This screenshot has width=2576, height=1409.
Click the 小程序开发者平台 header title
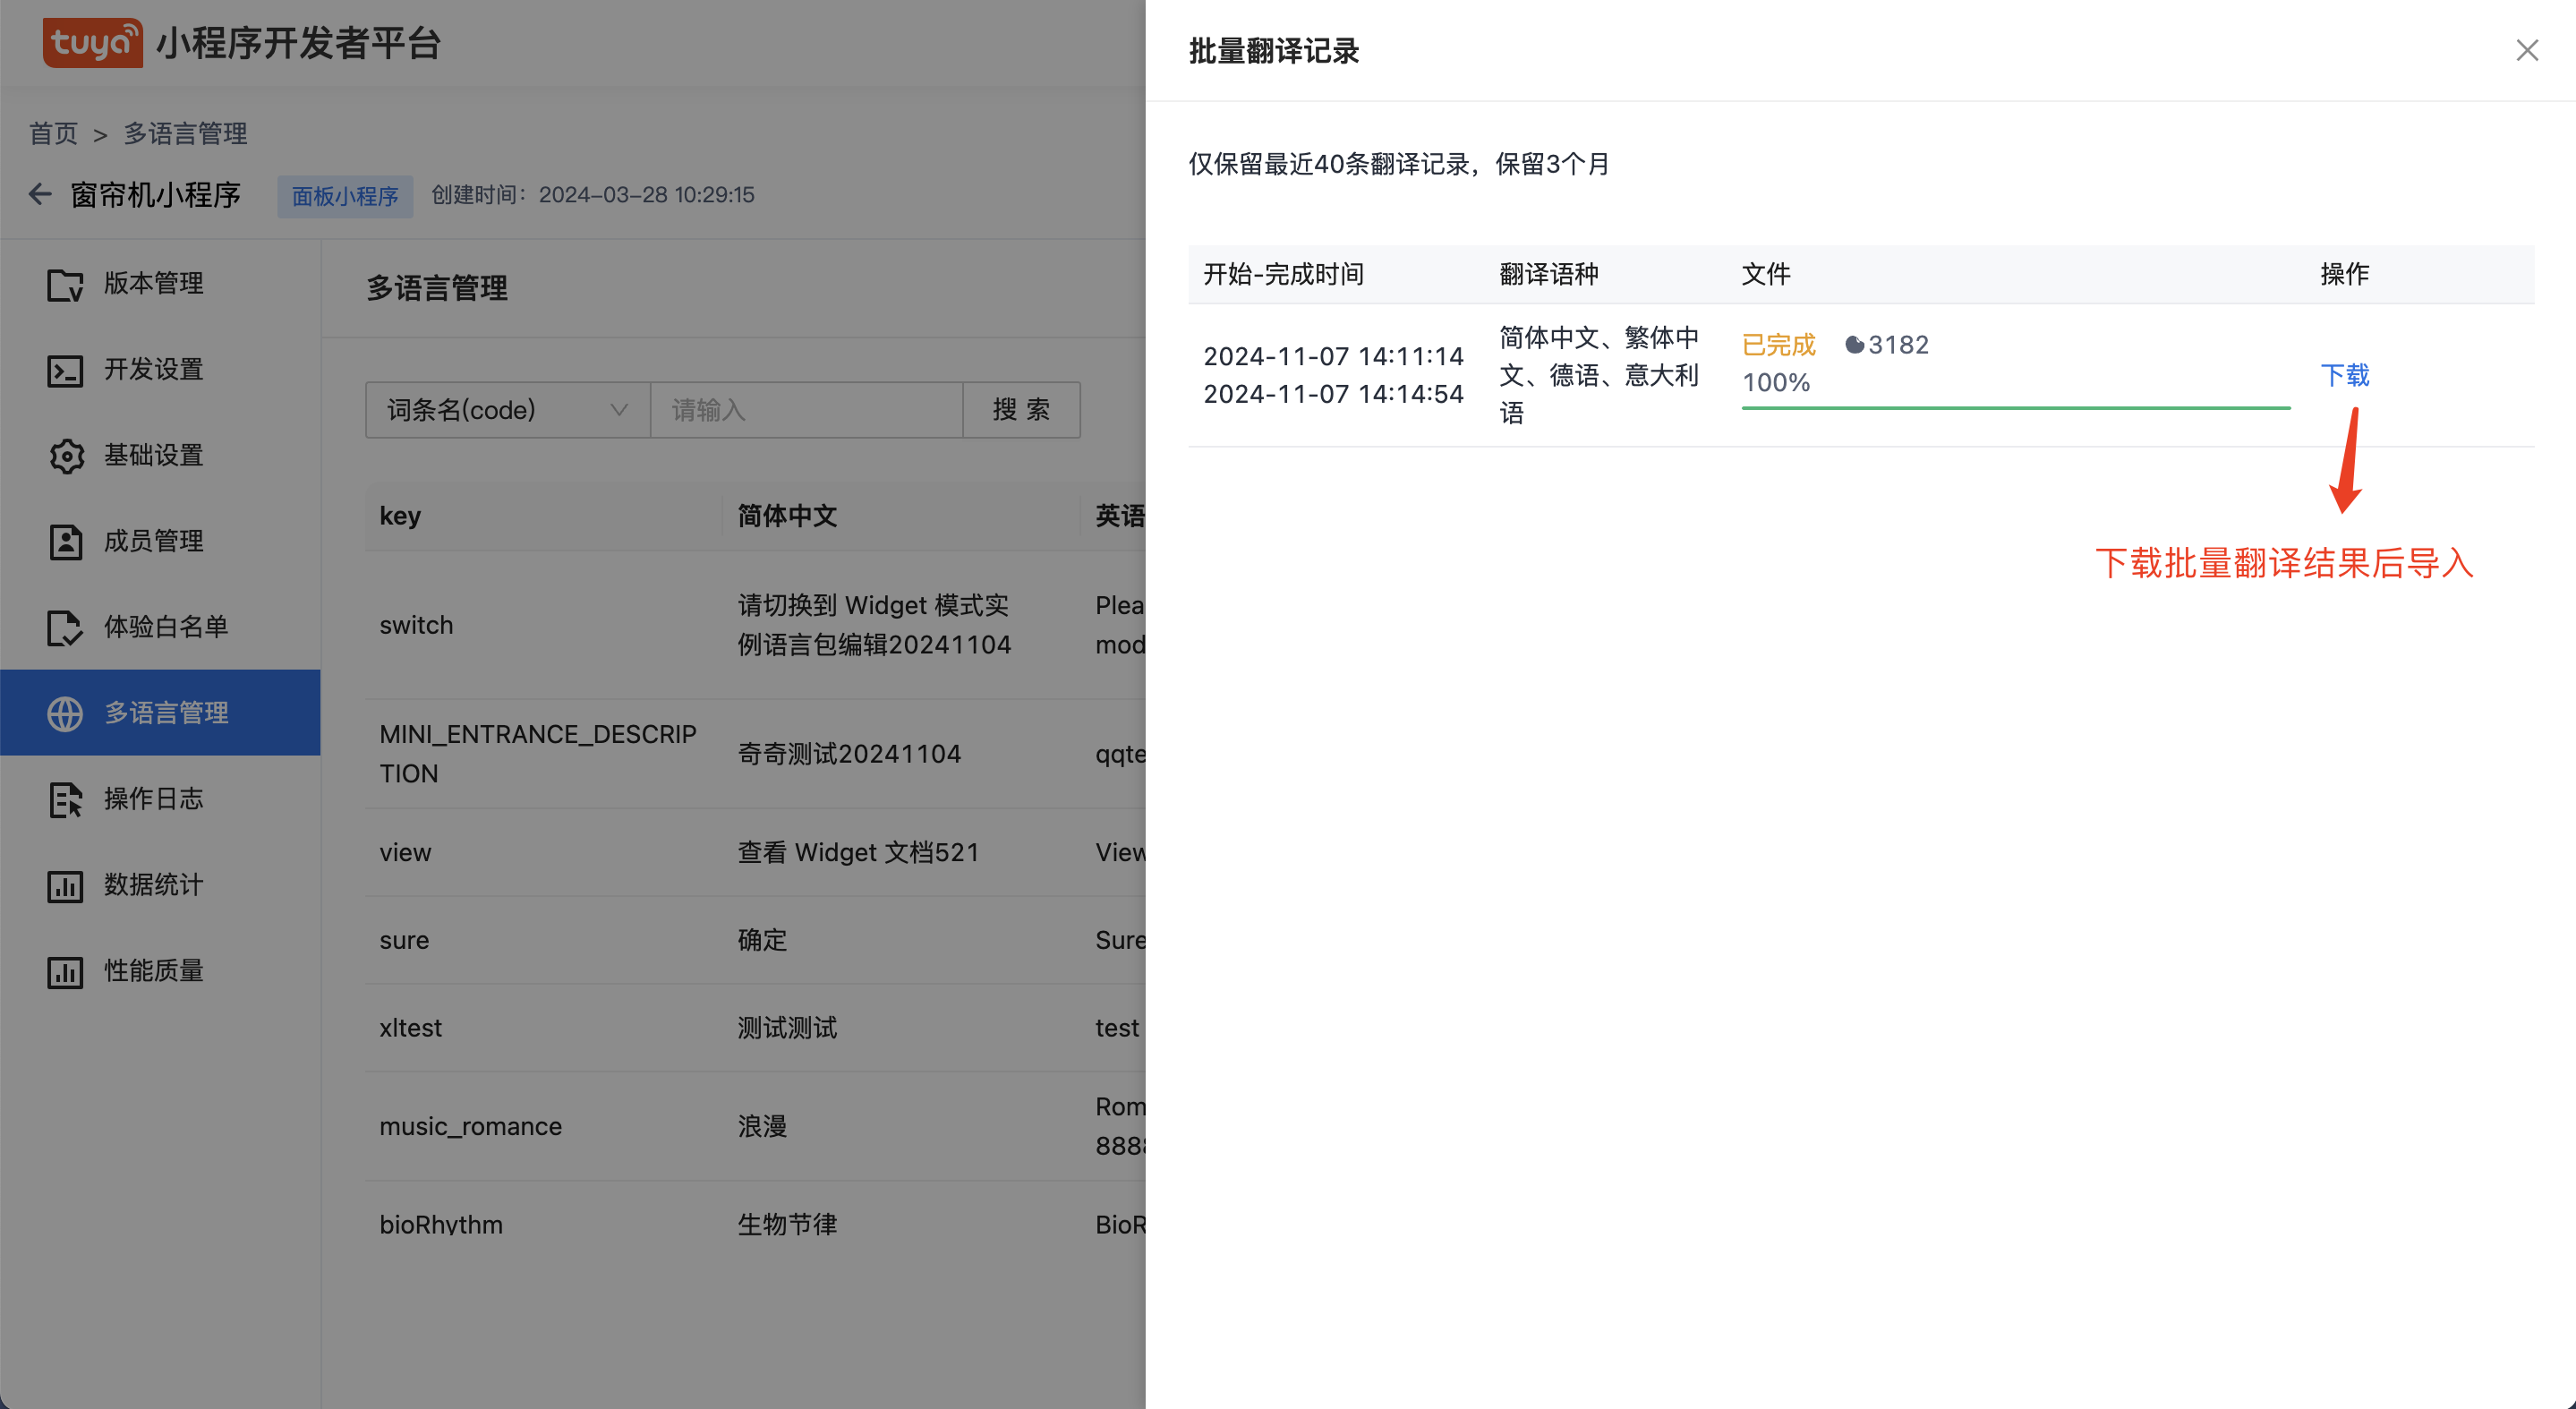[298, 43]
